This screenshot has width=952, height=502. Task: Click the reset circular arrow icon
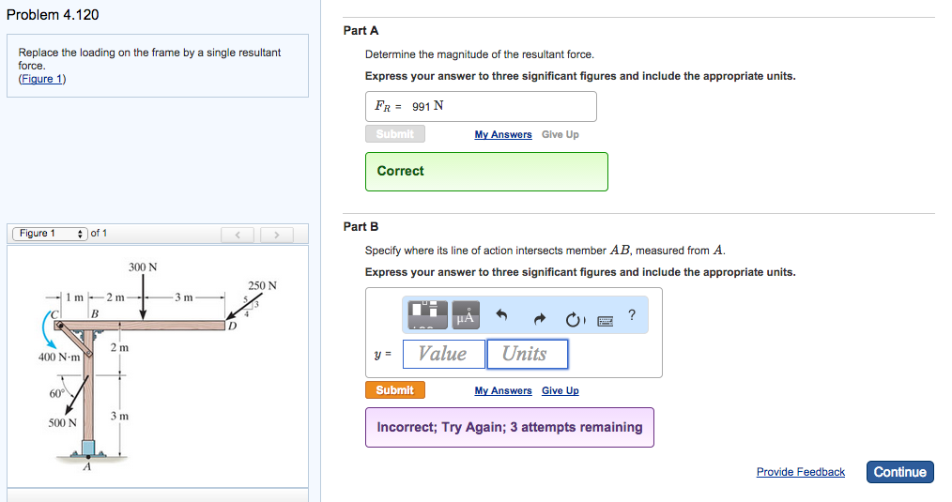(574, 319)
